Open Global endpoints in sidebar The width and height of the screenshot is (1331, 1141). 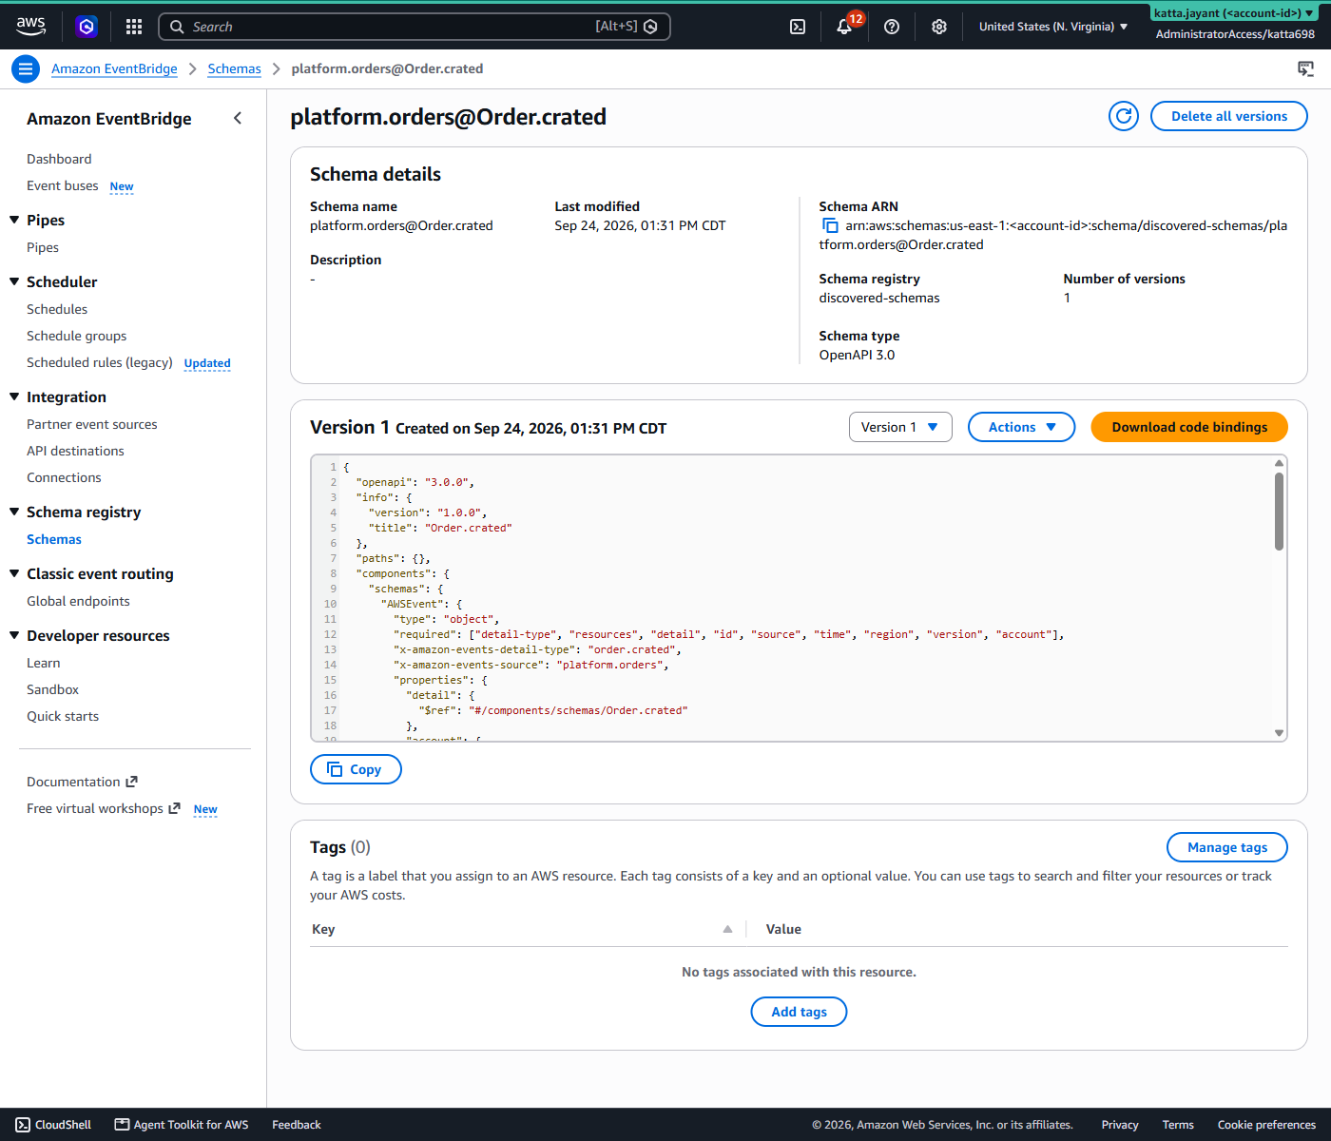click(x=78, y=601)
